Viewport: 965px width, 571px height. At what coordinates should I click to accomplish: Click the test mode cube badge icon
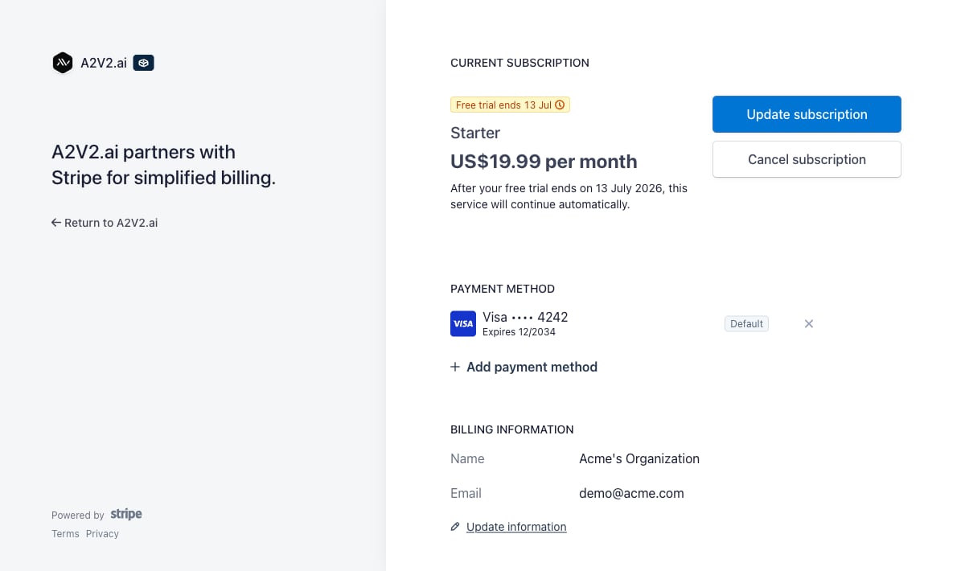[143, 63]
